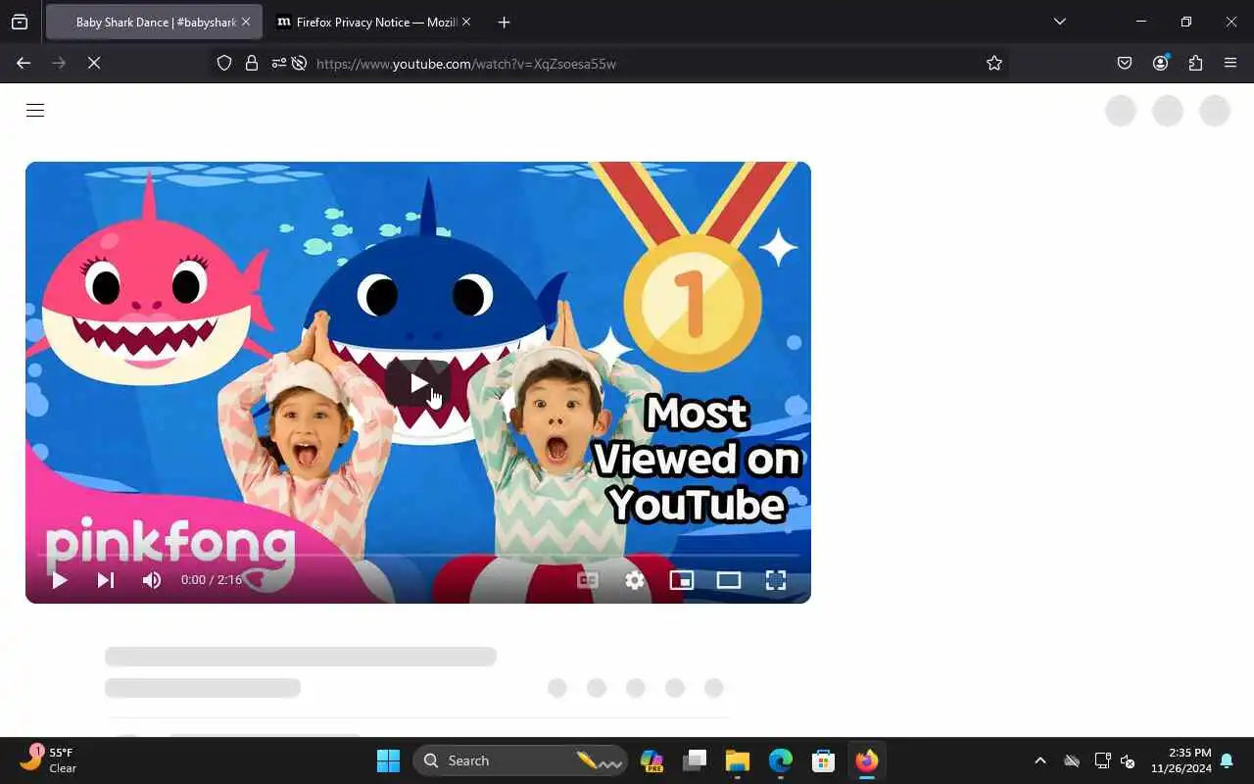Open Task View in taskbar
1254x784 pixels.
695,760
